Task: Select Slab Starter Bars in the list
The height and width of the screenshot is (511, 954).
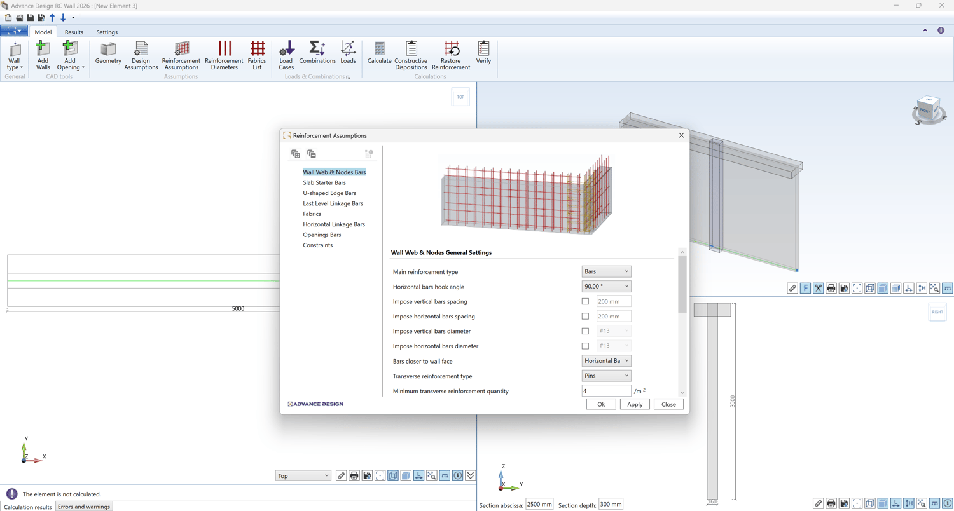Action: pyautogui.click(x=324, y=182)
